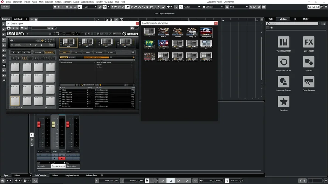The image size is (328, 184).
Task: Open the Benutzer-Presets tile
Action: click(283, 82)
